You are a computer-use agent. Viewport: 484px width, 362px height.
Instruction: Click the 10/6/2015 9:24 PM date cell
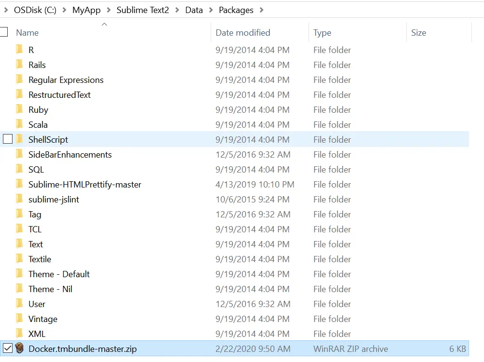pyautogui.click(x=253, y=200)
